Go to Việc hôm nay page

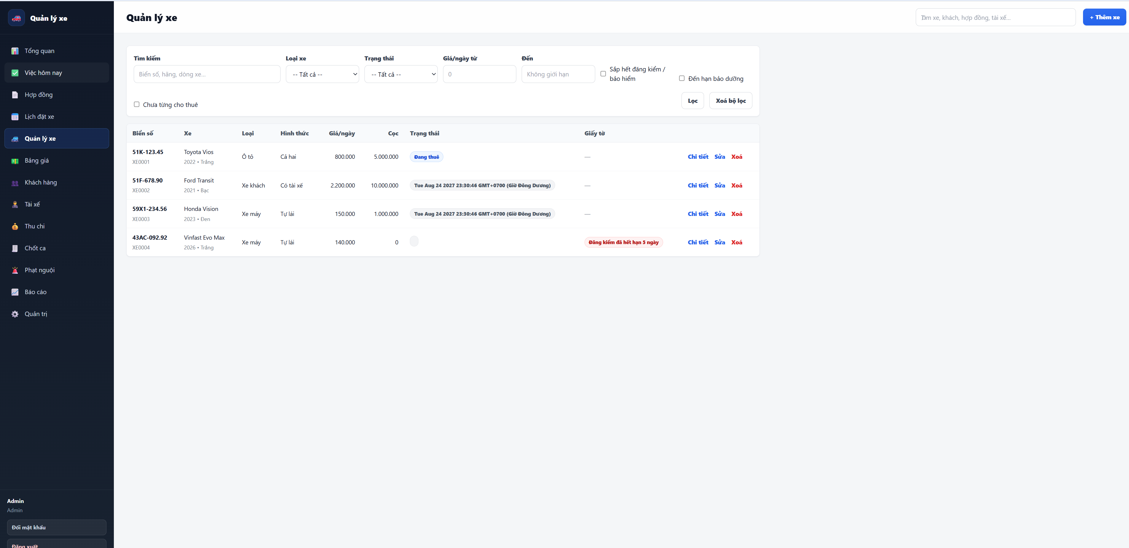point(57,73)
